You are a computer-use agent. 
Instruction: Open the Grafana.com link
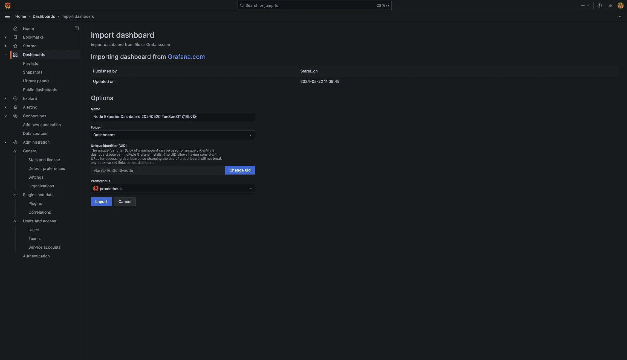[186, 57]
